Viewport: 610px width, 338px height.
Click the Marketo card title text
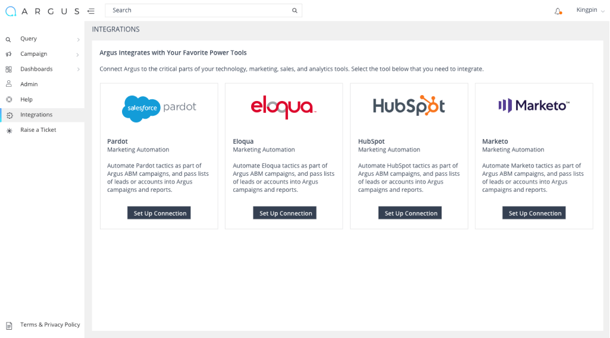pos(495,141)
